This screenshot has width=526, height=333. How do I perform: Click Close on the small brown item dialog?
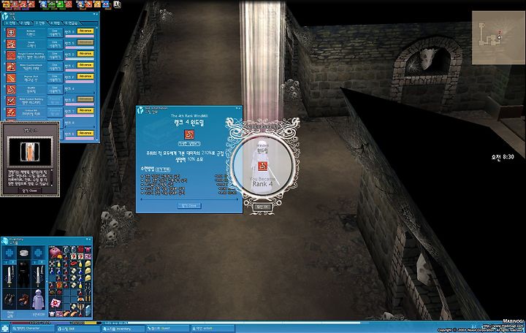29,191
